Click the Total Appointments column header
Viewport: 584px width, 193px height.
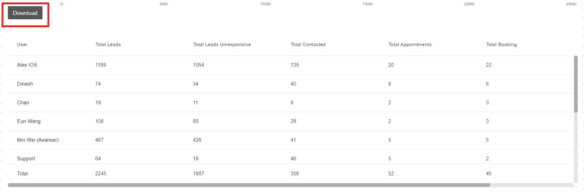(410, 44)
